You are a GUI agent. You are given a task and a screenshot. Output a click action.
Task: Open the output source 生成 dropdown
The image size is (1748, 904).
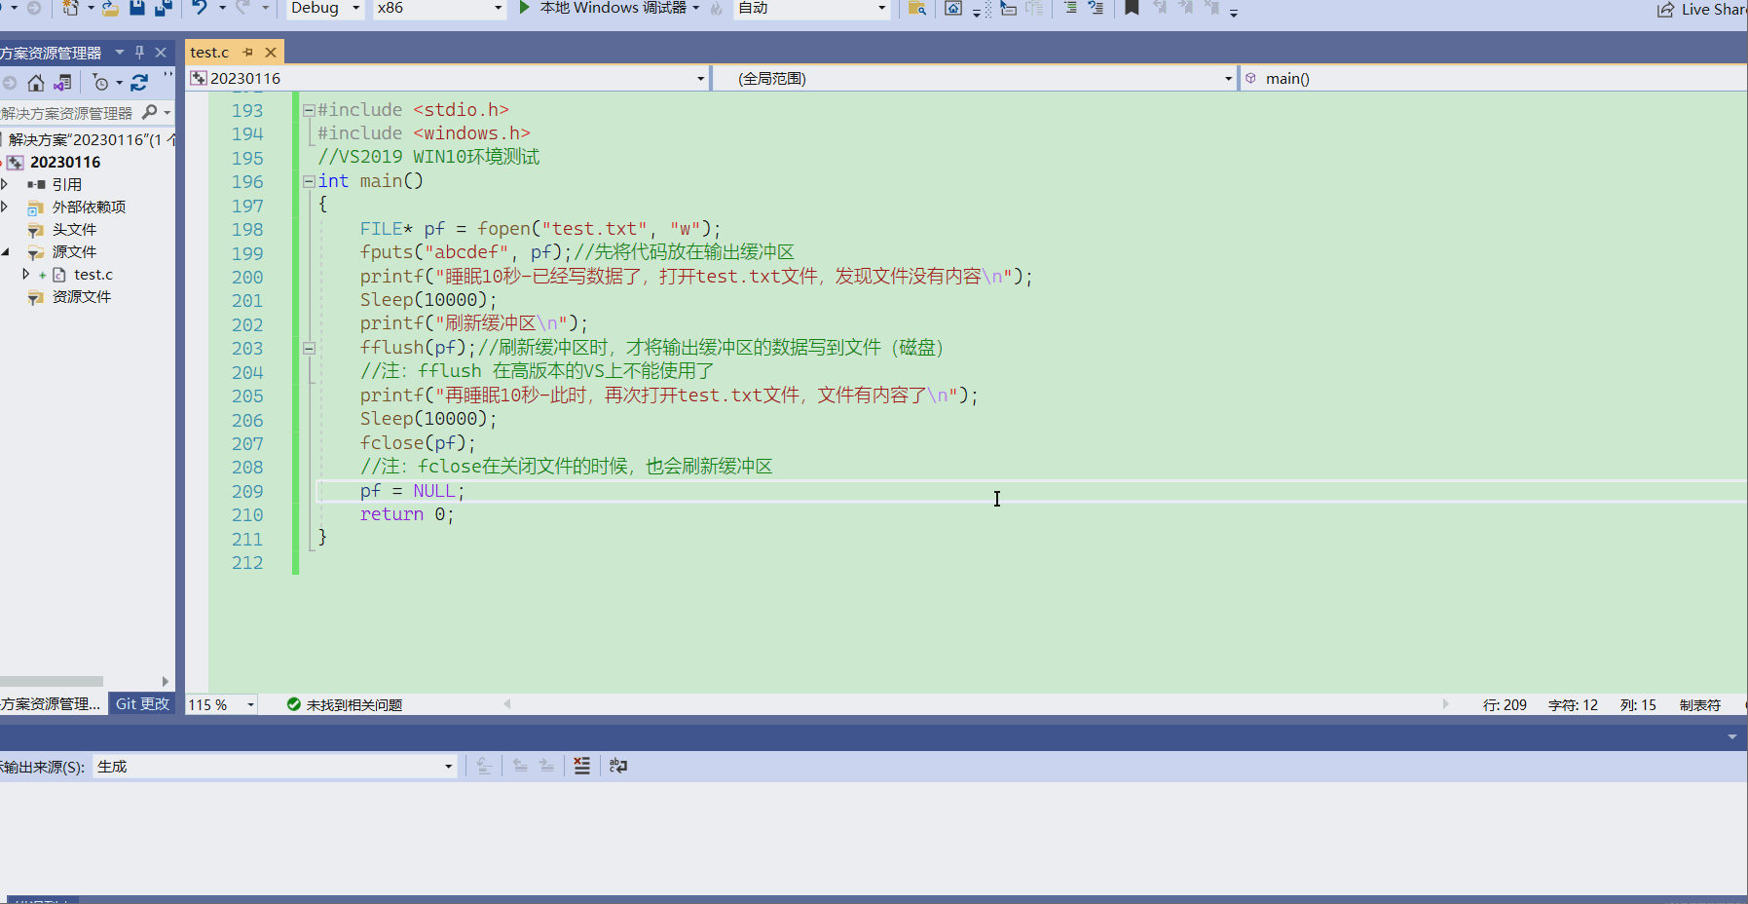pos(275,766)
